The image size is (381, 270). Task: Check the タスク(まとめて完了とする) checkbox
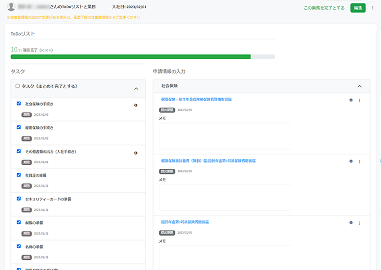tap(18, 86)
